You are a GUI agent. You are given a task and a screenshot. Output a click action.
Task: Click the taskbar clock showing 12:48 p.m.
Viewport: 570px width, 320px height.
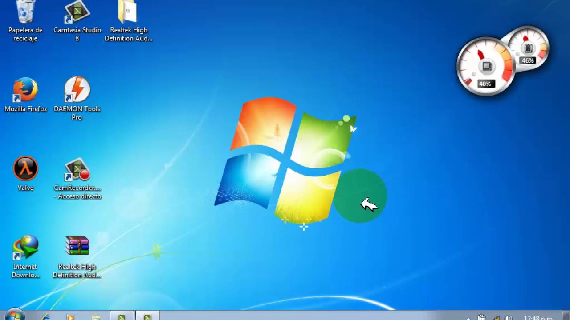pyautogui.click(x=538, y=317)
